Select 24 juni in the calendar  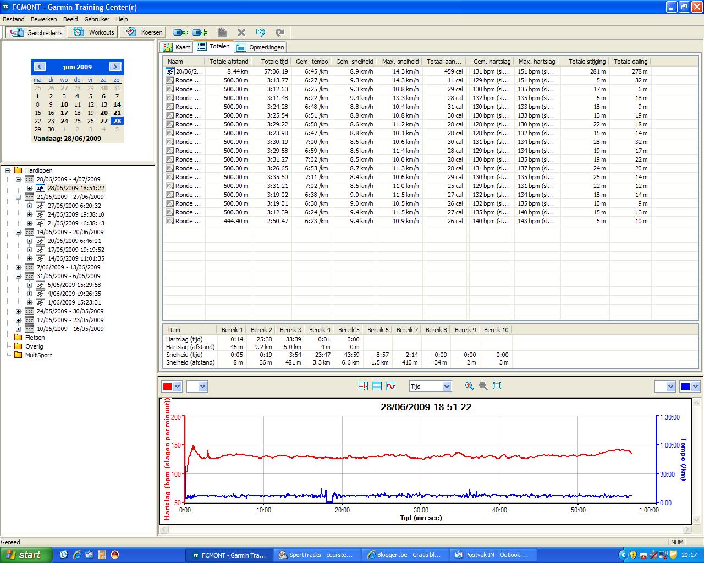[x=64, y=121]
